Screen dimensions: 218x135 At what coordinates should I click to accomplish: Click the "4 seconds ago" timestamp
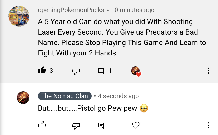pyautogui.click(x=118, y=96)
